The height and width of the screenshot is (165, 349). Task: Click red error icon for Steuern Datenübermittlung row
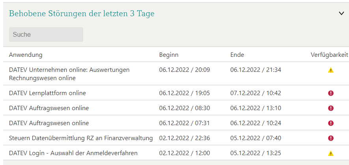pyautogui.click(x=331, y=138)
